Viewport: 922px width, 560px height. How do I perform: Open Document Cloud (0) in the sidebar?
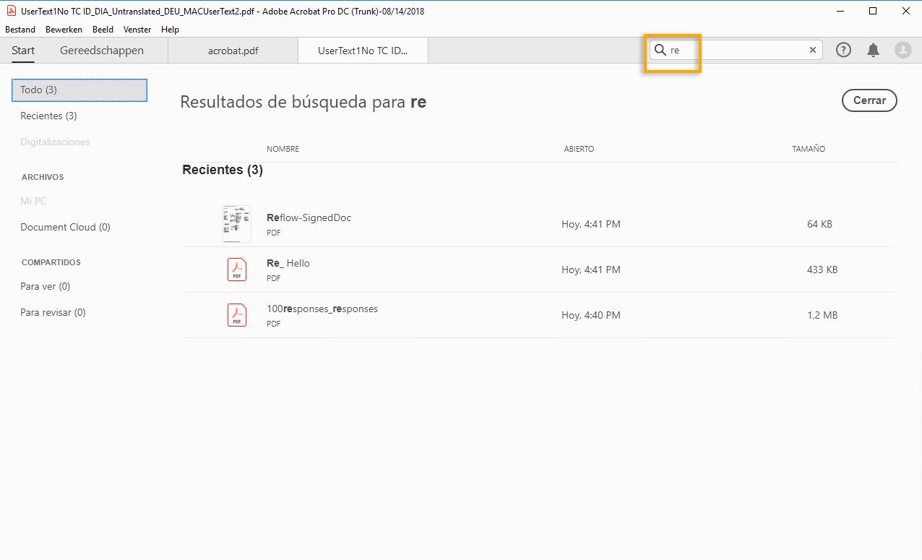coord(65,227)
